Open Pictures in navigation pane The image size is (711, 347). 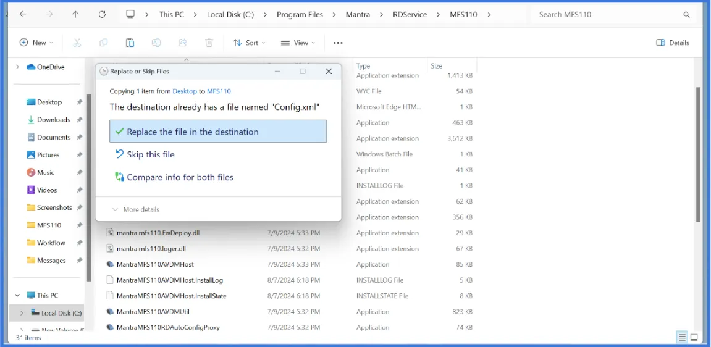pyautogui.click(x=49, y=155)
